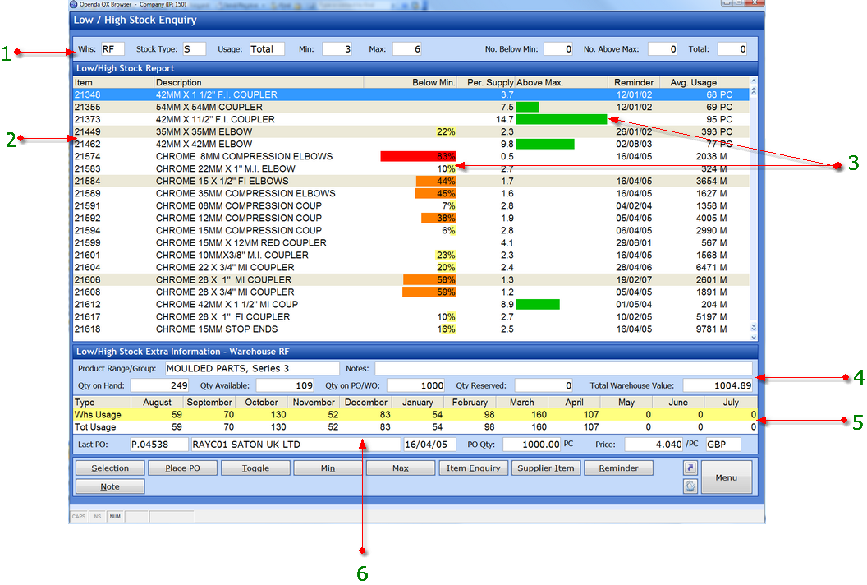
Task: Click the orange 59% bar for 21608
Action: click(x=429, y=292)
